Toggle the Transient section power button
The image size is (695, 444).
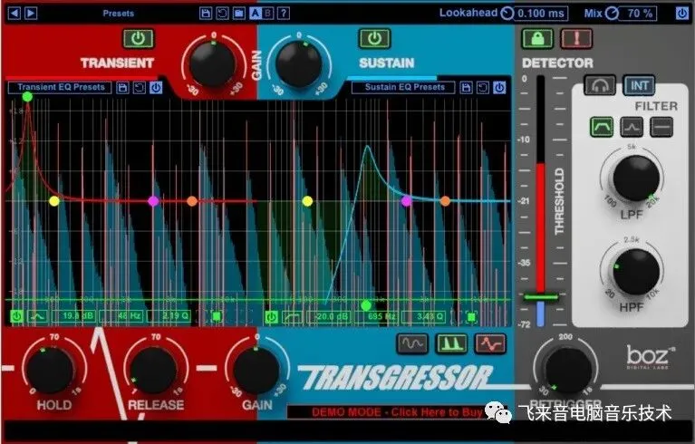[139, 39]
